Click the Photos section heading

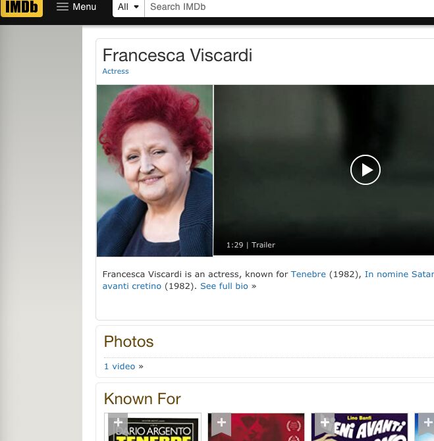click(128, 342)
